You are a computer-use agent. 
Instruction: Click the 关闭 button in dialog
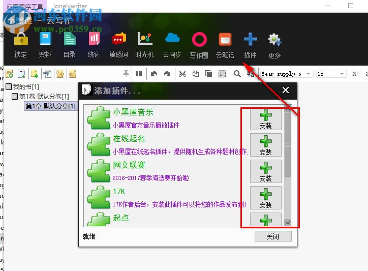click(x=273, y=236)
